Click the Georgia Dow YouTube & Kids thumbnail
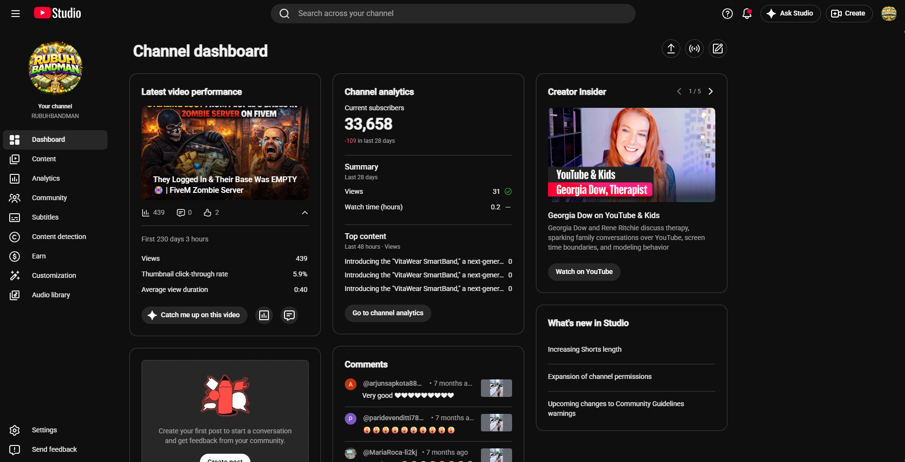The width and height of the screenshot is (905, 462). [x=631, y=155]
